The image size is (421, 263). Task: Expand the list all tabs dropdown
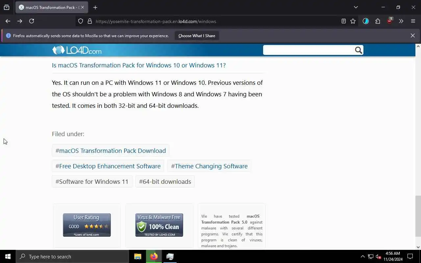[x=356, y=7]
